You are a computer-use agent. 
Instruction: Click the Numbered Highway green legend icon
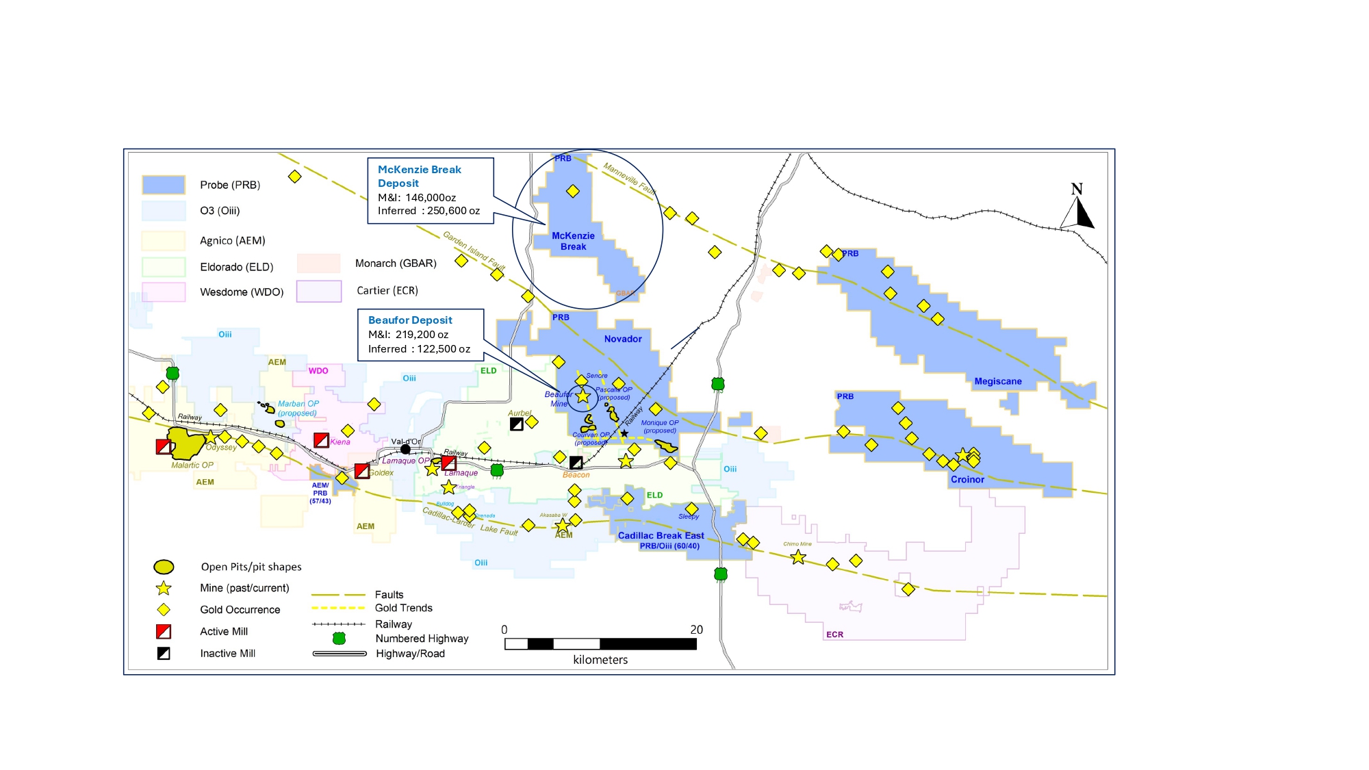[x=339, y=639]
